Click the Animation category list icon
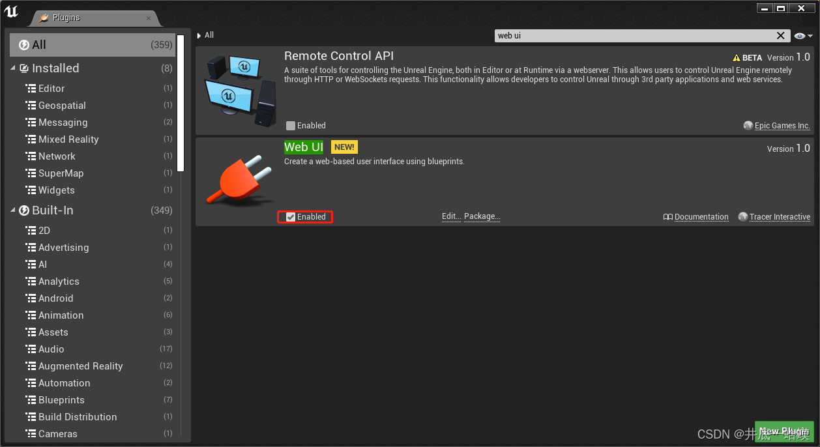 click(31, 315)
